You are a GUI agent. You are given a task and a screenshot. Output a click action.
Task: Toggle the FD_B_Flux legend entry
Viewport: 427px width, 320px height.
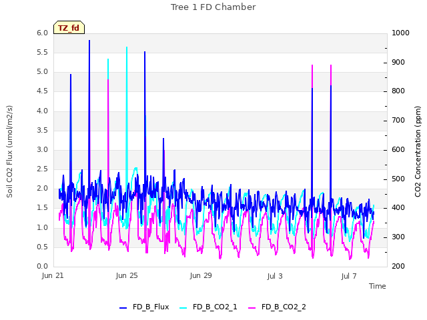pyautogui.click(x=144, y=307)
